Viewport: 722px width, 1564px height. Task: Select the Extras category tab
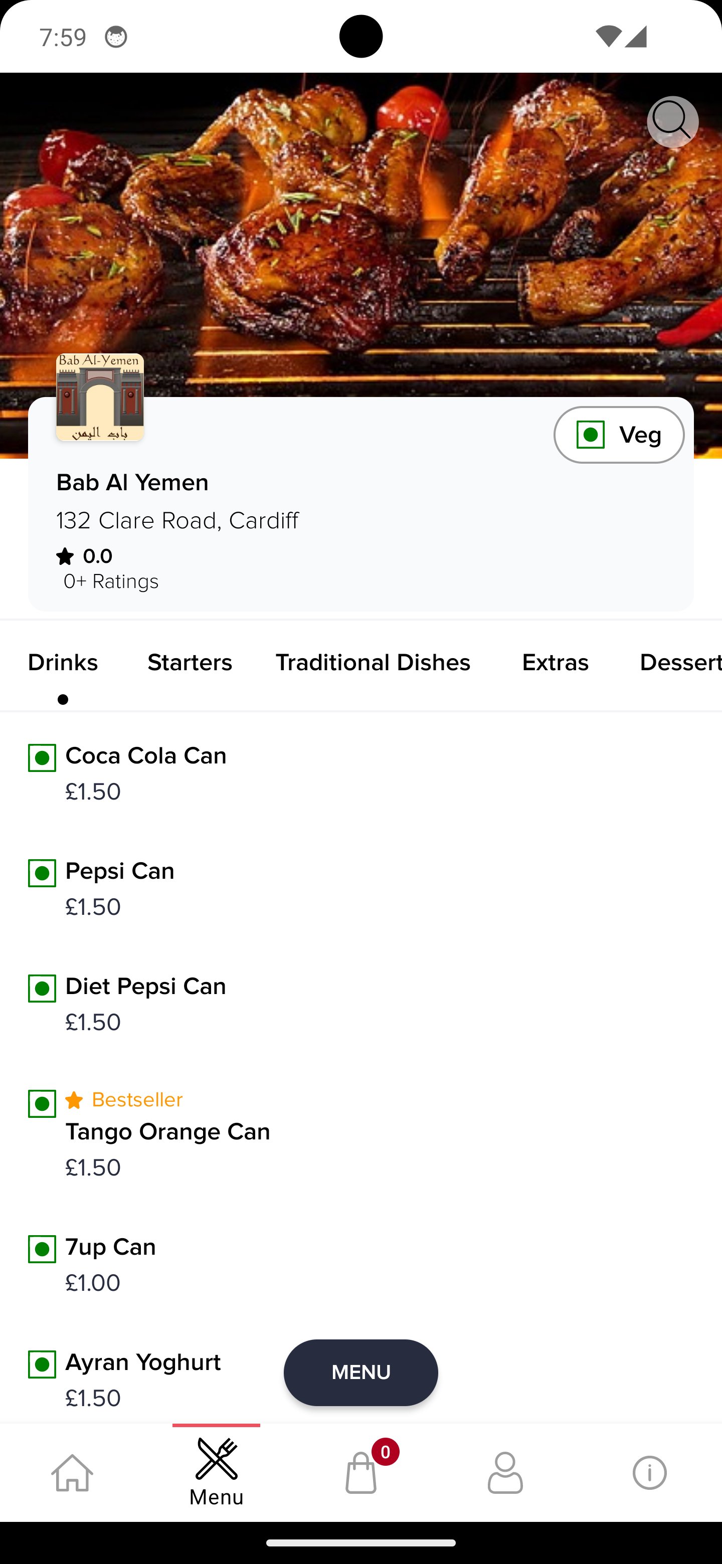555,662
